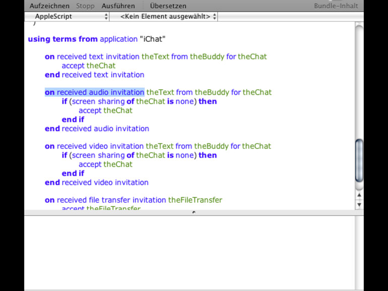Click 'on received file transfer invitation' line
The height and width of the screenshot is (291, 388).
point(134,200)
